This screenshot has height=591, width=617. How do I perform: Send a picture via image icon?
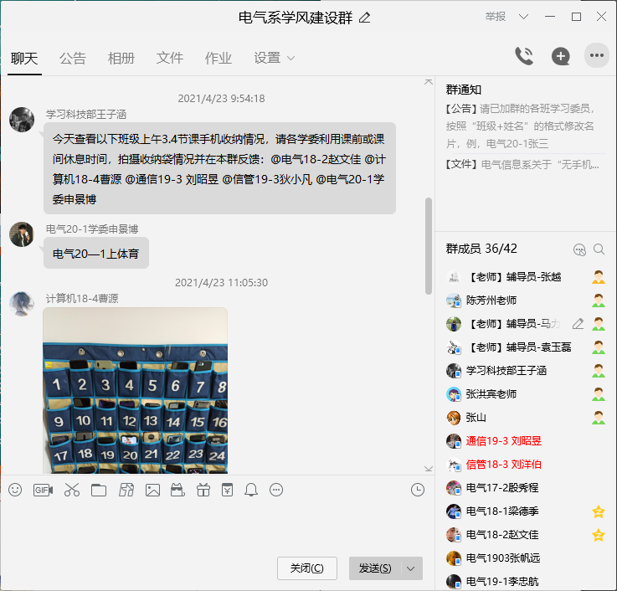pos(152,491)
